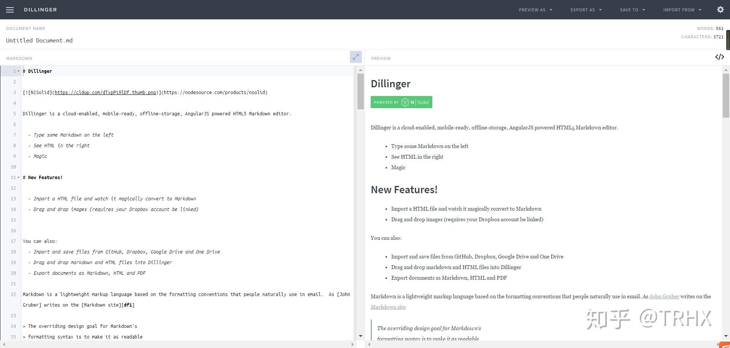Click the preview scrollbar down arrow
Screen dimensions: 730x348
(x=726, y=336)
